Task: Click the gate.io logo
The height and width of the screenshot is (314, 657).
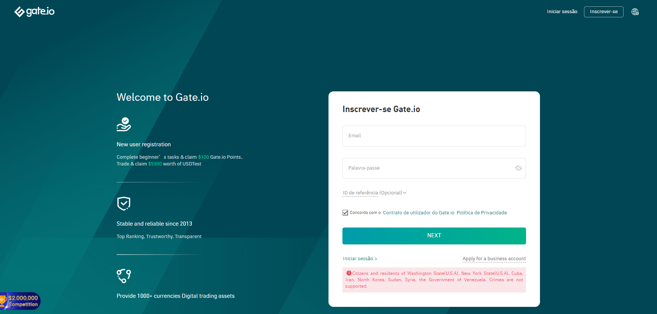Action: [x=34, y=12]
